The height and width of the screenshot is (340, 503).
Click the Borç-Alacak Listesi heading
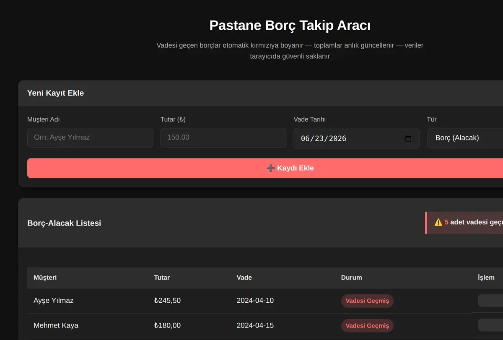tap(64, 223)
